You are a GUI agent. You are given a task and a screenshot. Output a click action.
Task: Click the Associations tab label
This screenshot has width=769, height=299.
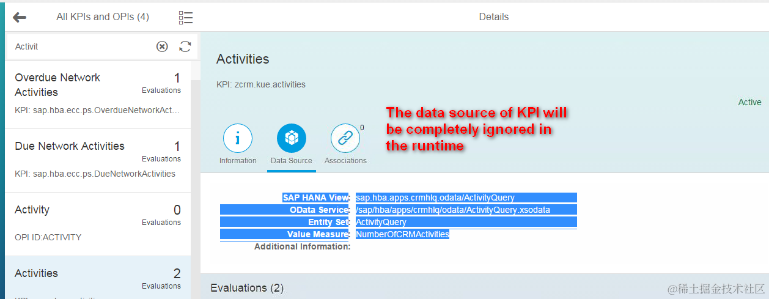point(345,161)
